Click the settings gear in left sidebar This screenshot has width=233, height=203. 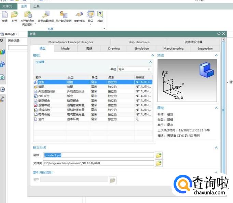[x=2, y=40]
